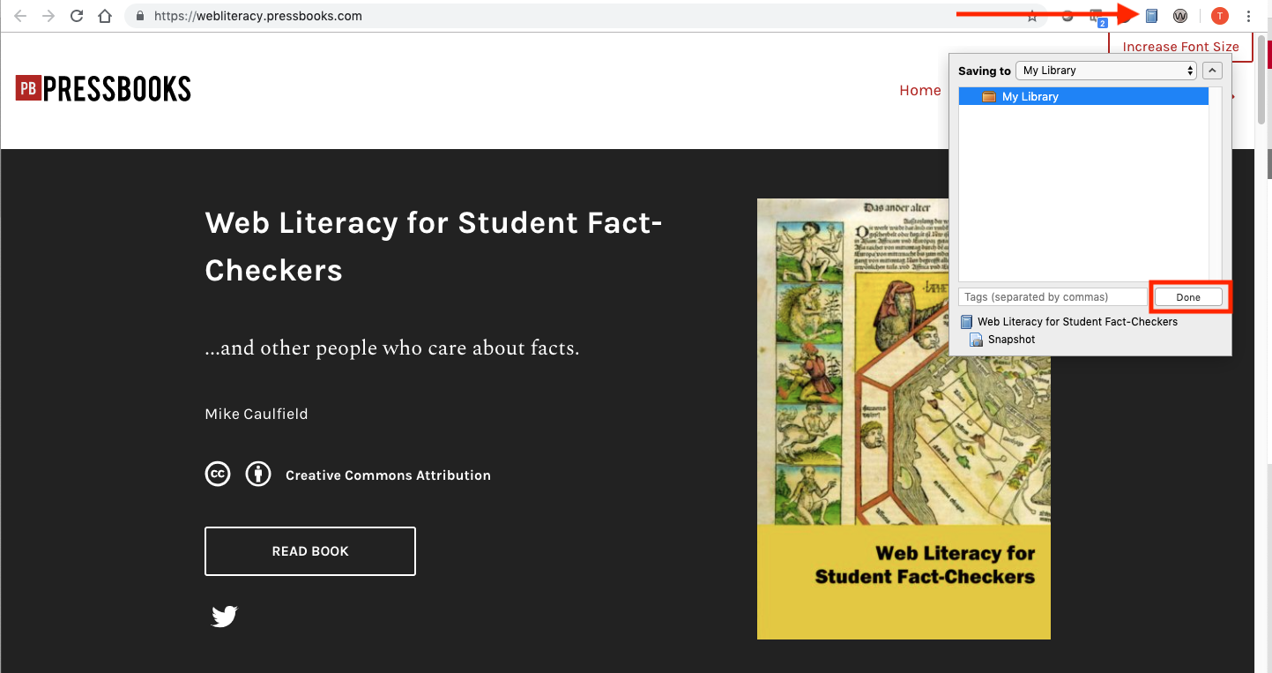
Task: Select My Library row in the list
Action: 1083,97
